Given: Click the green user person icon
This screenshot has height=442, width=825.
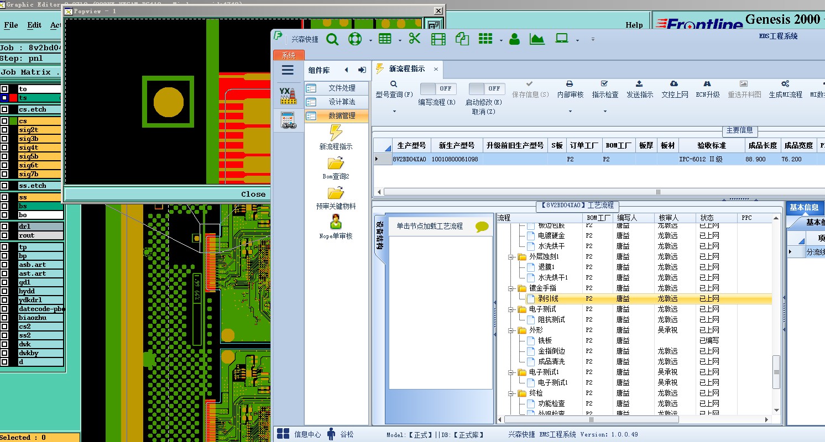Looking at the screenshot, I should (x=514, y=39).
